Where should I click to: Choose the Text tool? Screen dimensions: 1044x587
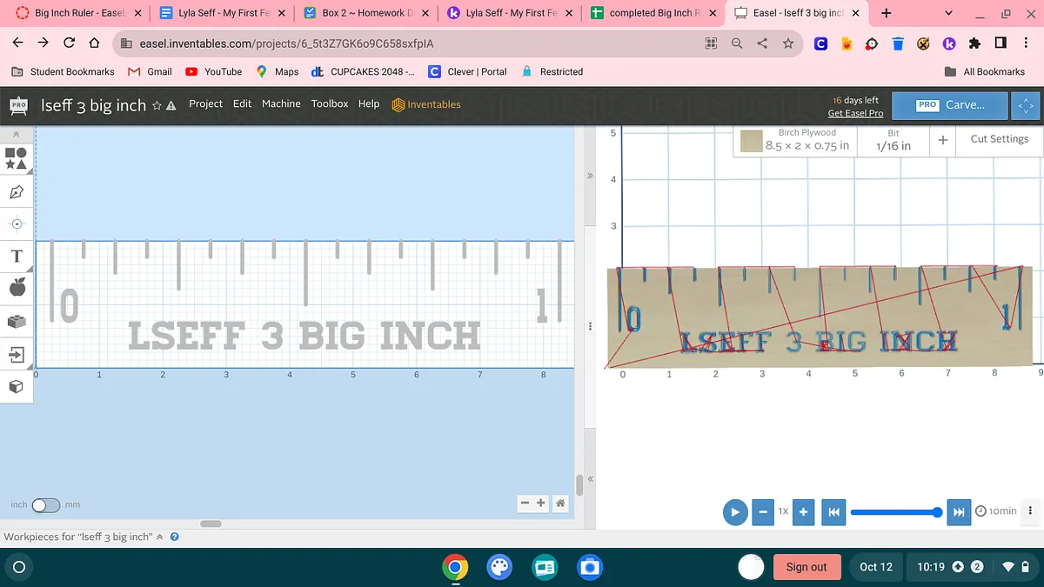pyautogui.click(x=17, y=256)
